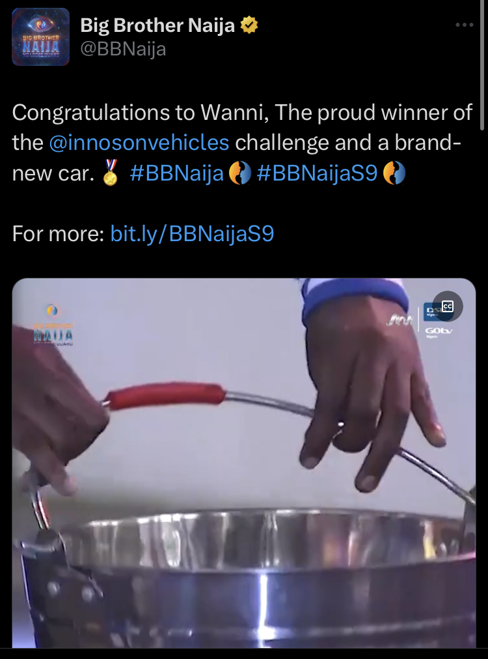This screenshot has width=488, height=659.
Task: Click the gold medal emoji
Action: coord(111,173)
